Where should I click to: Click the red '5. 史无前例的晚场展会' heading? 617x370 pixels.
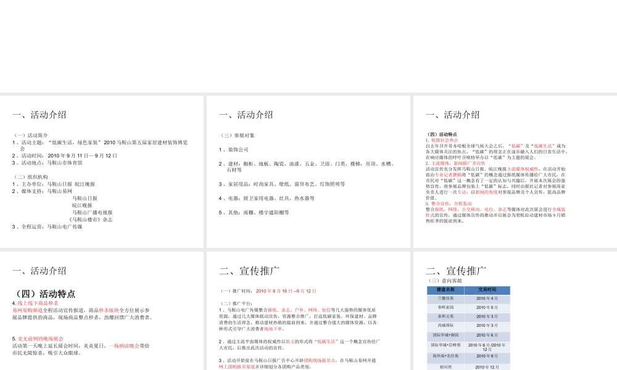(38, 339)
